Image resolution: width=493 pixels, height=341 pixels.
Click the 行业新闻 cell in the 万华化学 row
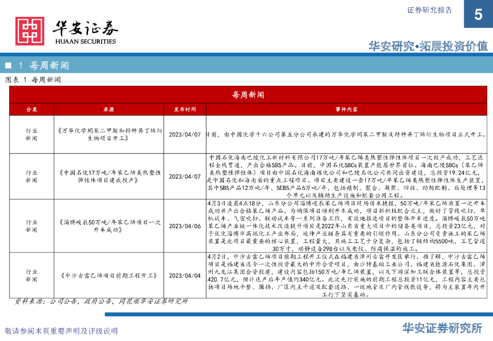pos(32,134)
